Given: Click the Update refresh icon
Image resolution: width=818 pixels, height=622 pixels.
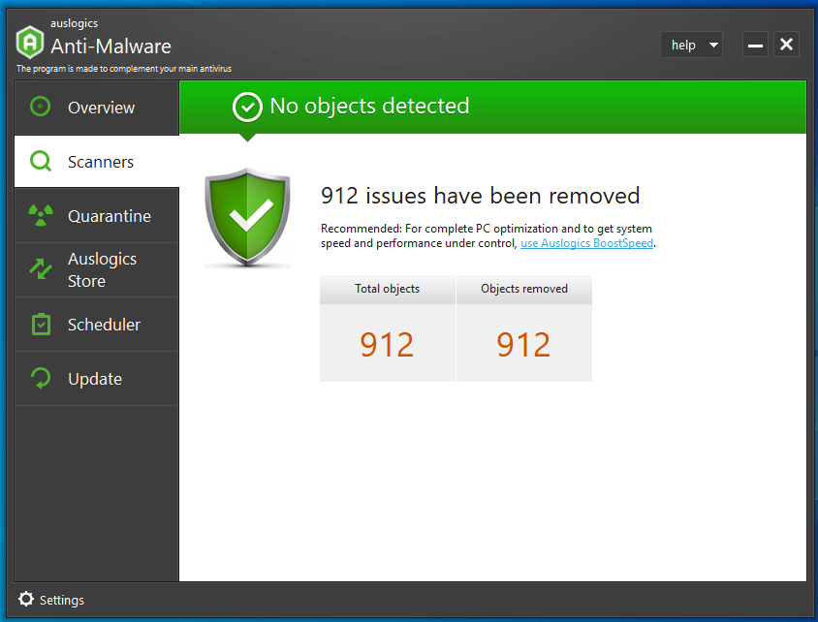Looking at the screenshot, I should tap(40, 378).
